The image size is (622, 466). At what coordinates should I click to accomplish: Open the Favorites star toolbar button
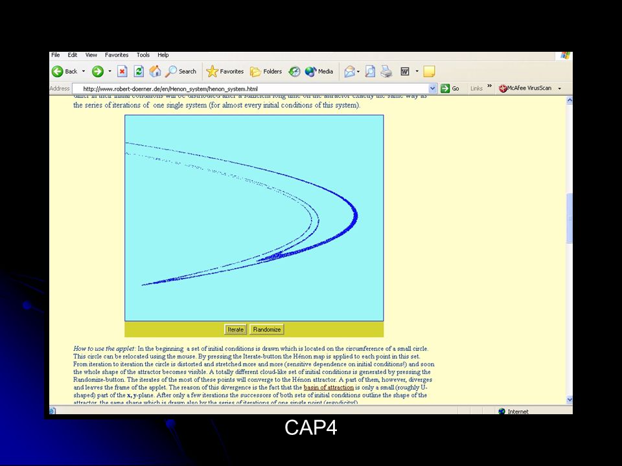225,71
